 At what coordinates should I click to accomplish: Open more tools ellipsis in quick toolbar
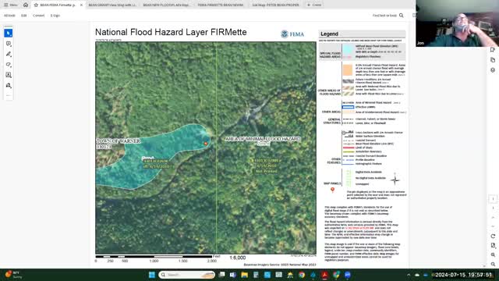click(x=9, y=95)
